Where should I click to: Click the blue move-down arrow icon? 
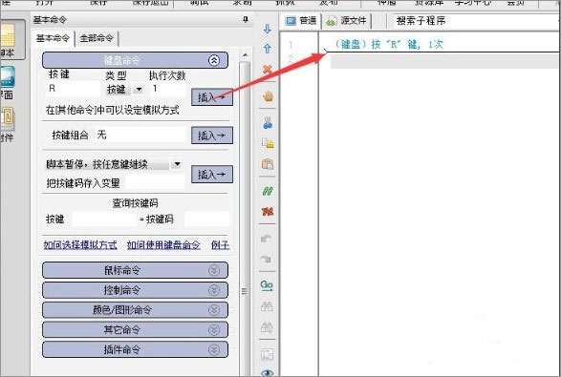coord(268,29)
